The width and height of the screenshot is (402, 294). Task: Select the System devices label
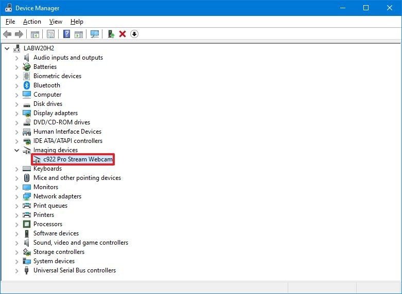point(54,261)
